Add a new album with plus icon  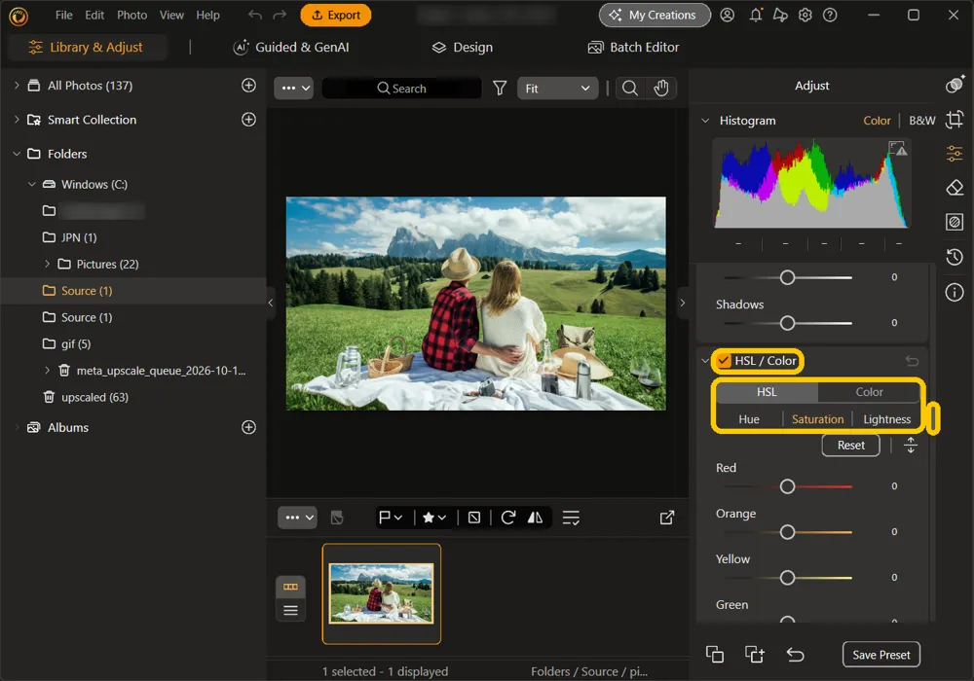248,427
